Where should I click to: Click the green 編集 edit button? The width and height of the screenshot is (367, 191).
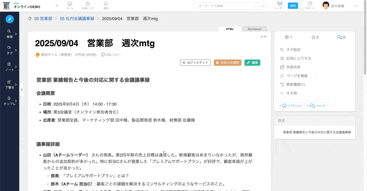[x=252, y=62]
